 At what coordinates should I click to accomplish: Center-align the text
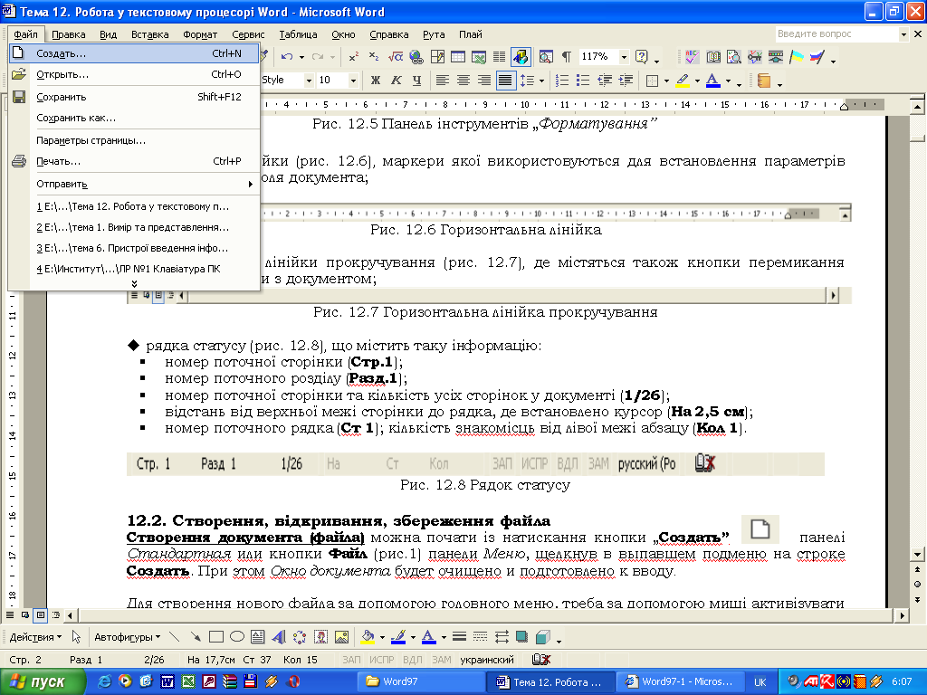click(x=463, y=80)
